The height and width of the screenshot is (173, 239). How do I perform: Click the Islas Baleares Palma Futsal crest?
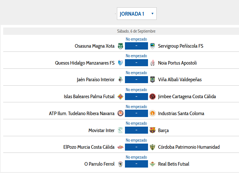(120, 97)
